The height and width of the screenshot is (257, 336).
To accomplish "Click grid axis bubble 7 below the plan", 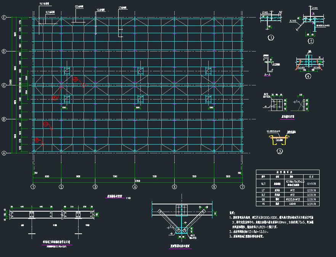I will [x=242, y=187].
